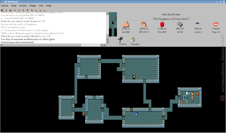Click the WIS eye icon
The image size is (226, 133).
tap(198, 23)
